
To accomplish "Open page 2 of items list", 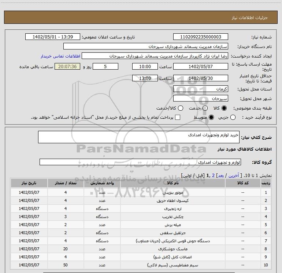I will click(x=213, y=176).
